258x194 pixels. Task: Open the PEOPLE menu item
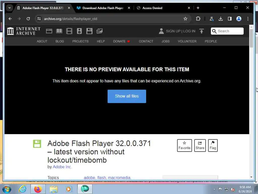[211, 41]
